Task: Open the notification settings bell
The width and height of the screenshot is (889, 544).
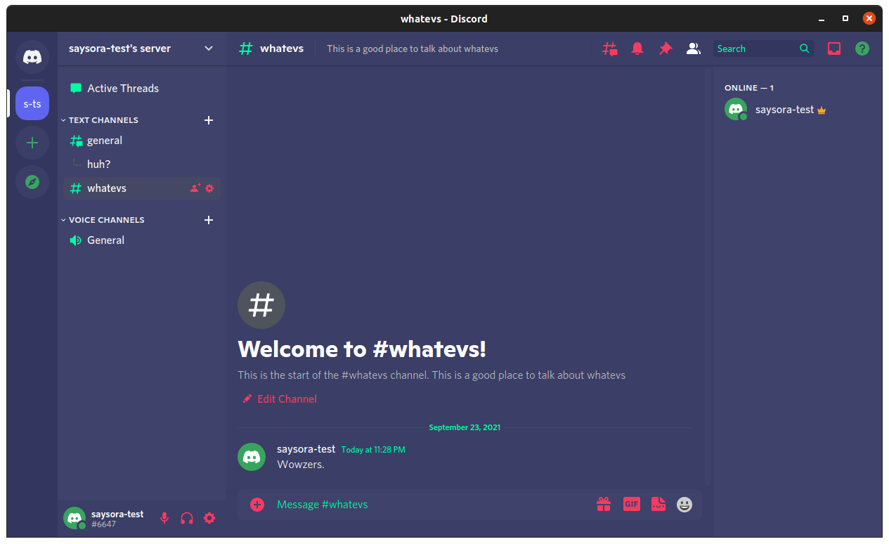Action: [637, 48]
